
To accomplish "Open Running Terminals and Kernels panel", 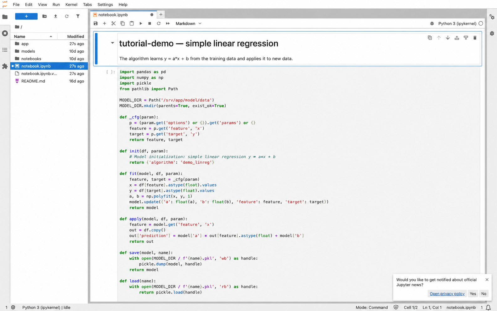I will click(x=5, y=33).
